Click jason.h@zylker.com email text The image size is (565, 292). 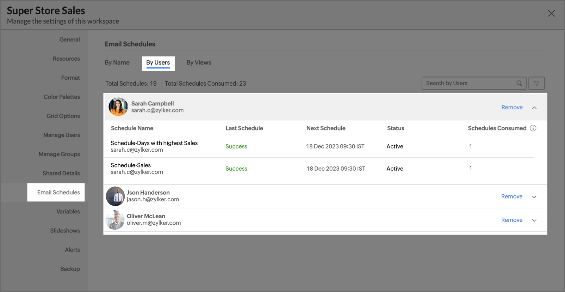153,199
